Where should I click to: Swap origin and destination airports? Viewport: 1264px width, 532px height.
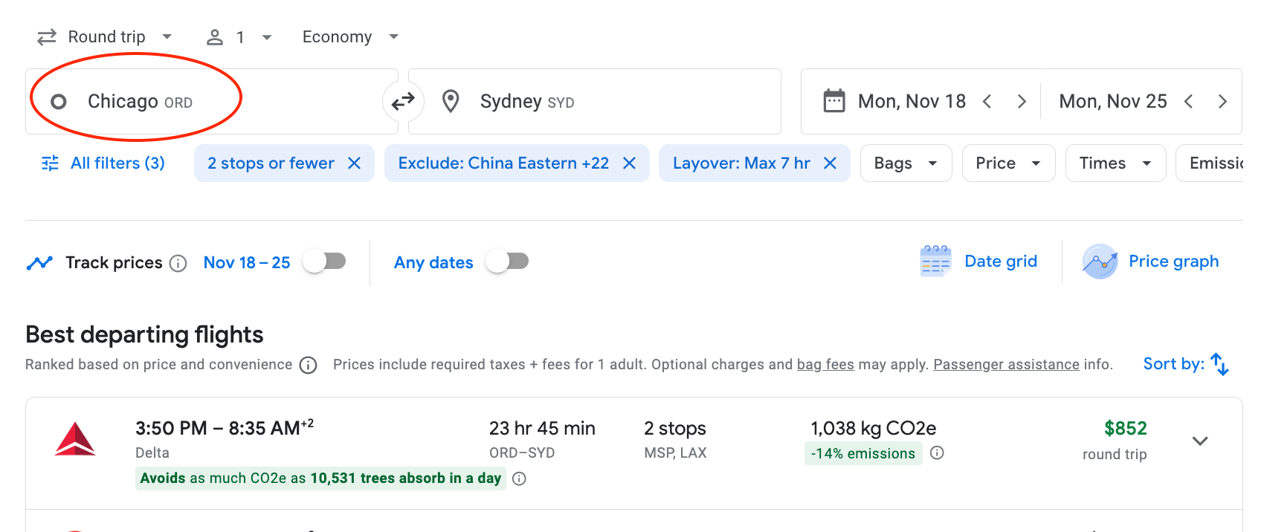pyautogui.click(x=403, y=101)
